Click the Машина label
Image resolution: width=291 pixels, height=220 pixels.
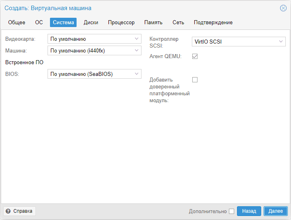pyautogui.click(x=16, y=50)
